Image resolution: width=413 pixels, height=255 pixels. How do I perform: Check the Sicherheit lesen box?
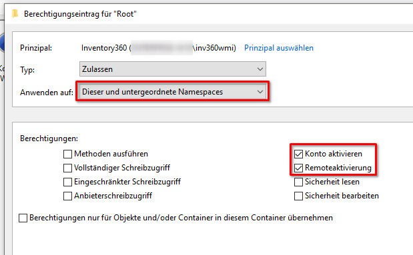tap(298, 182)
